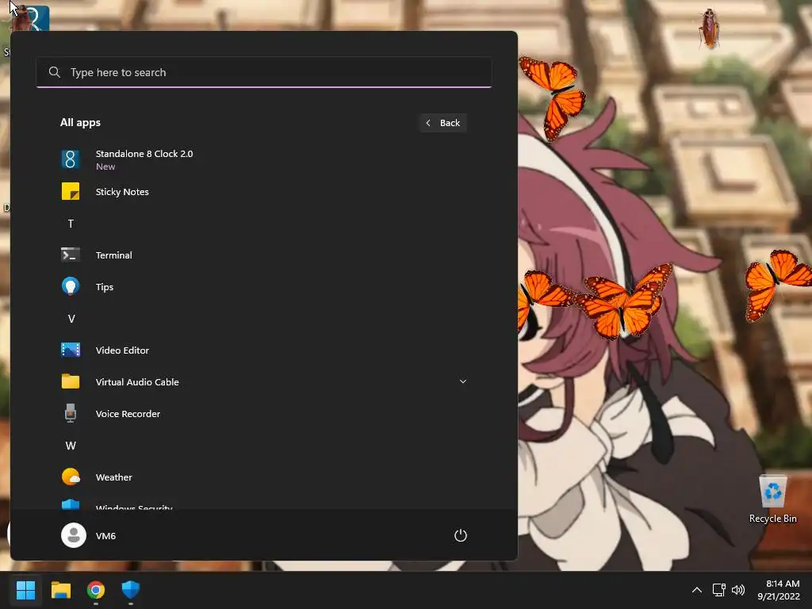Click the "Terminal" text label
The width and height of the screenshot is (812, 609).
click(x=114, y=255)
